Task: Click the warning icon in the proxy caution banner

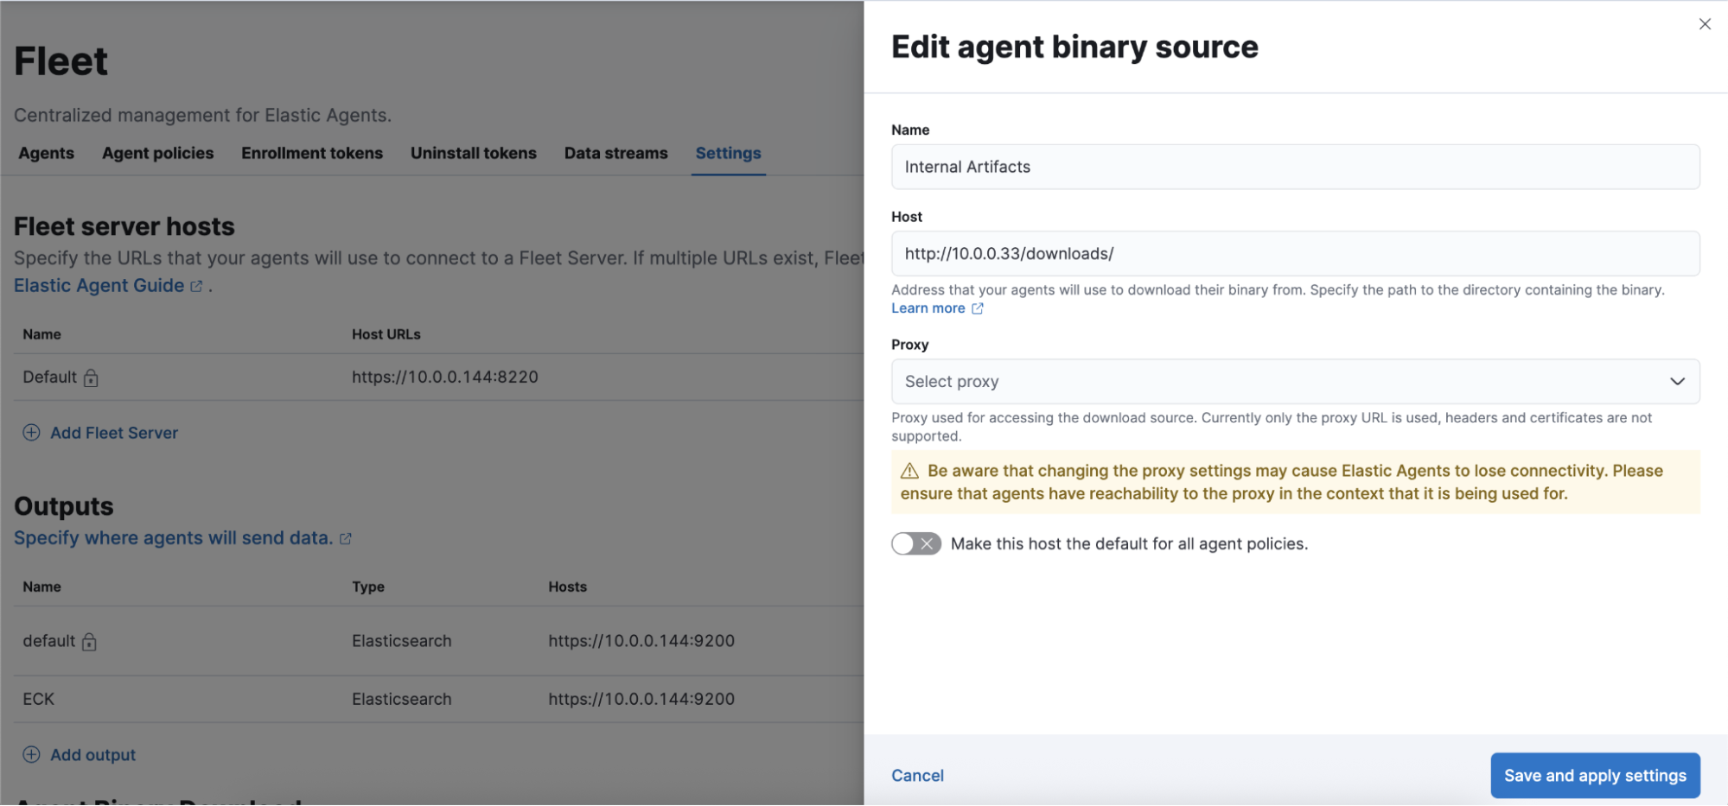Action: click(x=909, y=471)
